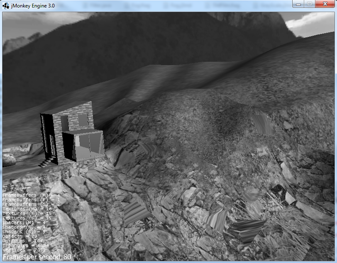Close the jMonkey Engine window
Image resolution: width=337 pixels, height=263 pixels.
coord(324,4)
